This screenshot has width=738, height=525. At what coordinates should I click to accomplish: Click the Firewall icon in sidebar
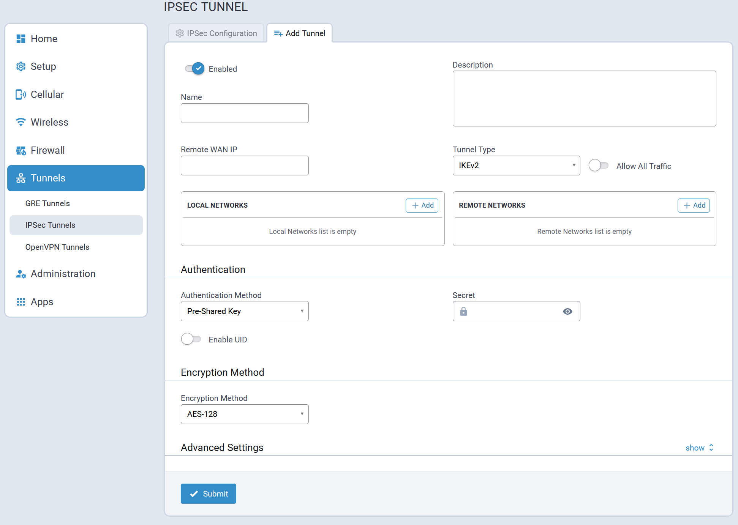tap(21, 150)
